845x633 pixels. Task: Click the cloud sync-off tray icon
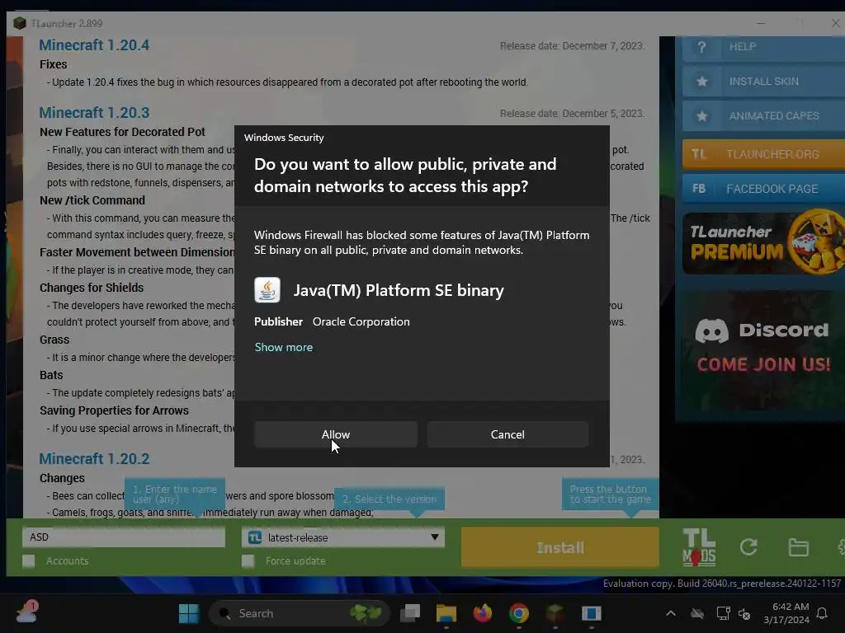pyautogui.click(x=697, y=613)
